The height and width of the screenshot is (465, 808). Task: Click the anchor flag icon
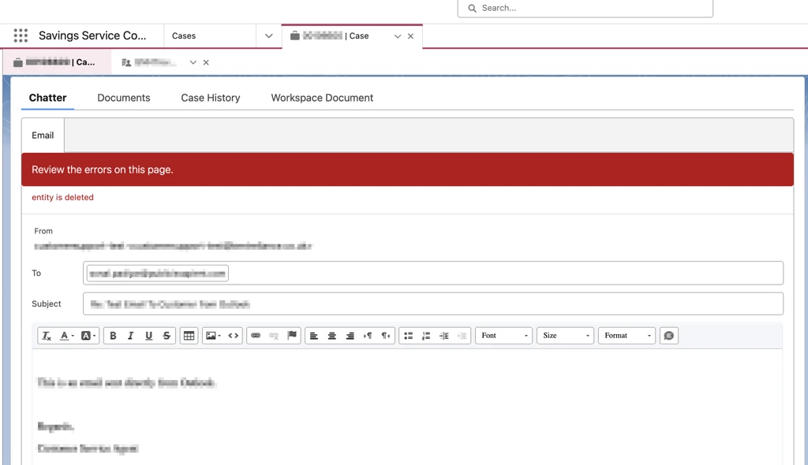tap(292, 336)
